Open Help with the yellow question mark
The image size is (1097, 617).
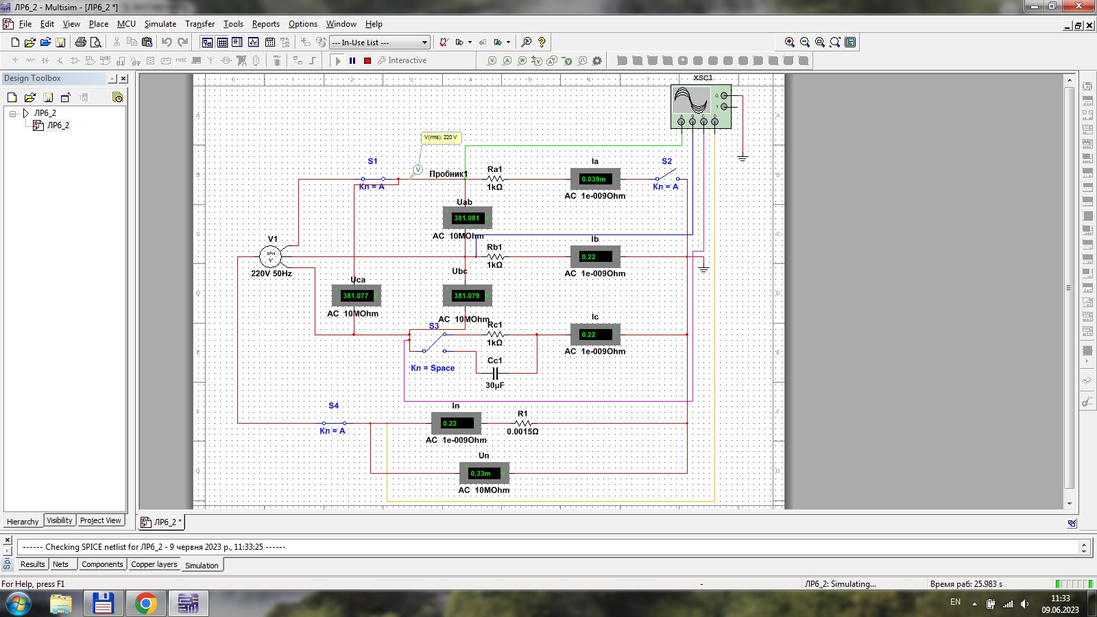(x=542, y=43)
